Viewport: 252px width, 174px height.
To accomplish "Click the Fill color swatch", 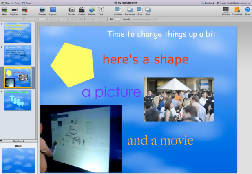I will (x=117, y=19).
